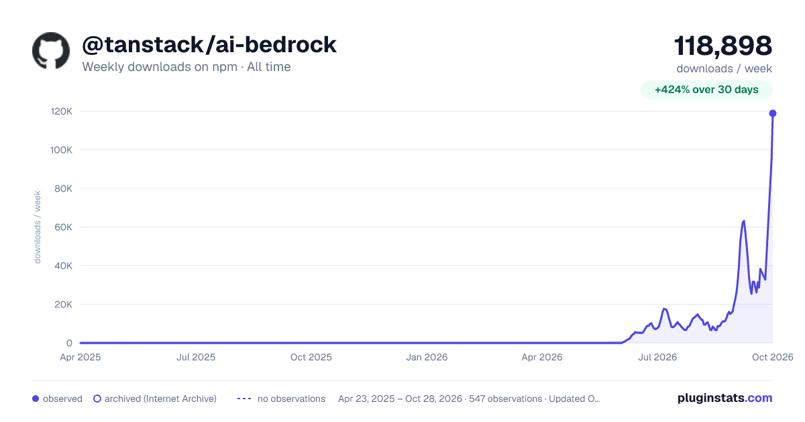Image resolution: width=805 pixels, height=422 pixels.
Task: Click the Jan 2026 x-axis label
Action: tap(427, 357)
